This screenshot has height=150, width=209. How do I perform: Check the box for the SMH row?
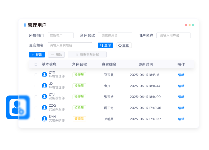36,119
